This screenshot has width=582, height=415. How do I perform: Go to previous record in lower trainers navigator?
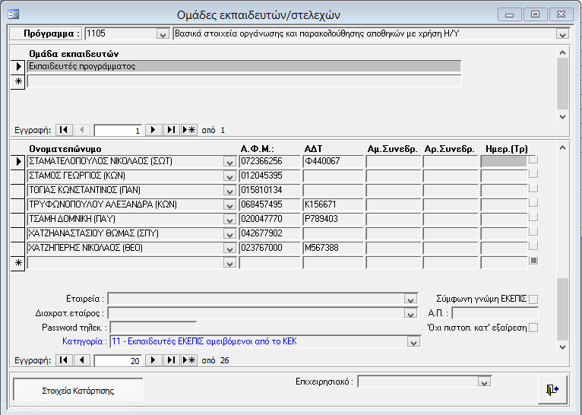83,360
